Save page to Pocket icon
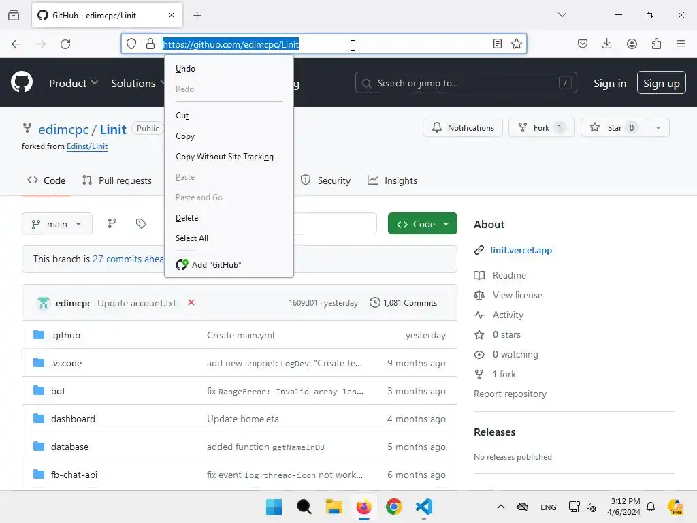 tap(583, 44)
